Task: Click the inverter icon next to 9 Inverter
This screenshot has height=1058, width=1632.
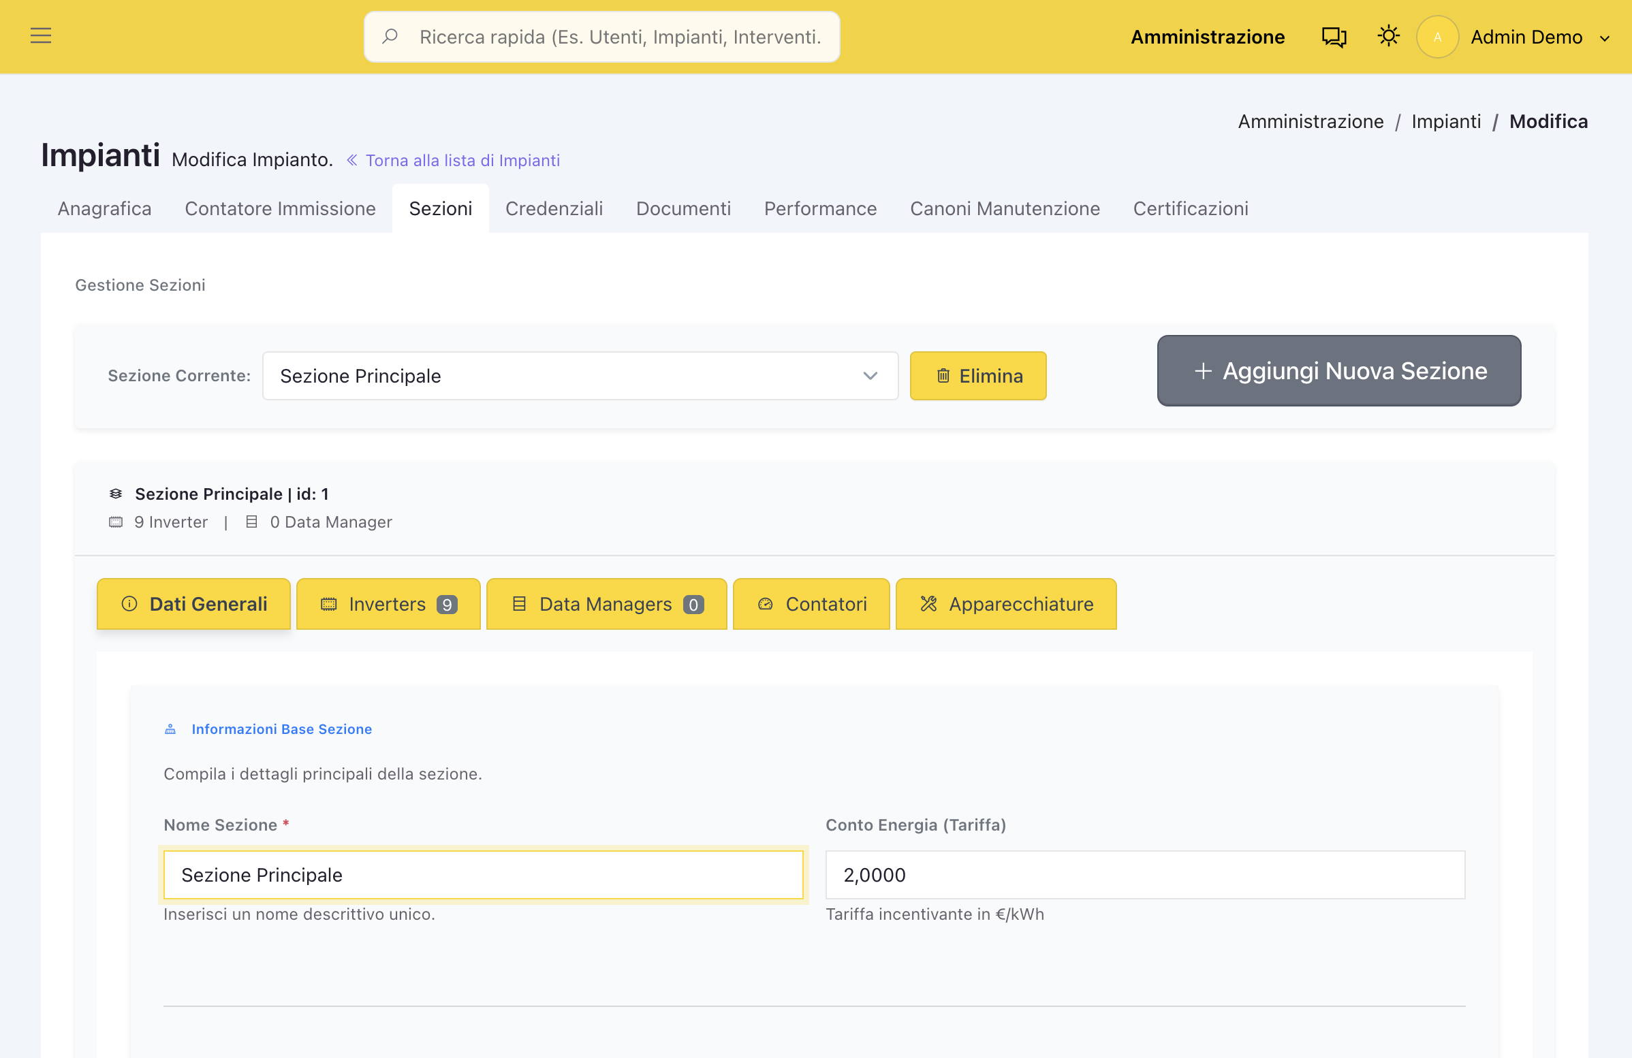Action: tap(116, 522)
